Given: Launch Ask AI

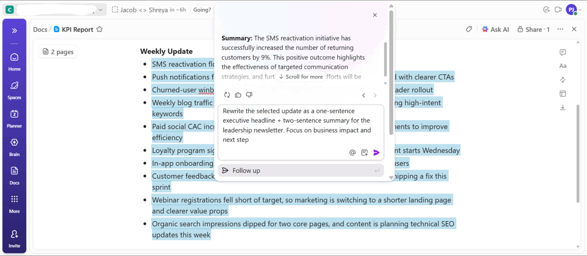Looking at the screenshot, I should (495, 29).
